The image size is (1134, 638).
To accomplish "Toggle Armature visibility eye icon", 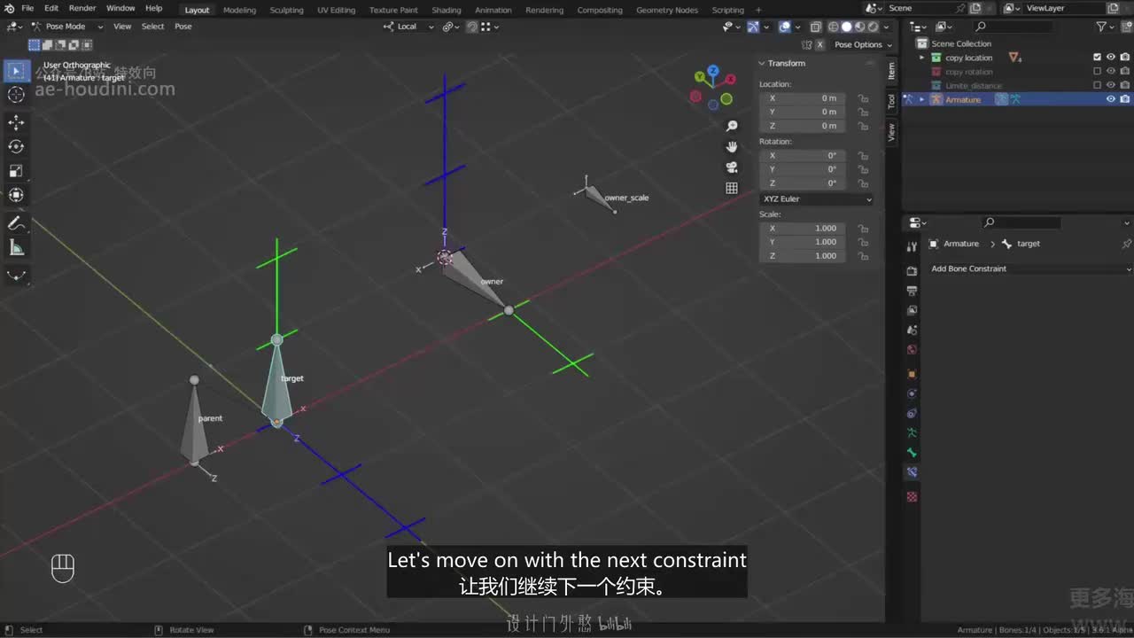I will [x=1111, y=99].
